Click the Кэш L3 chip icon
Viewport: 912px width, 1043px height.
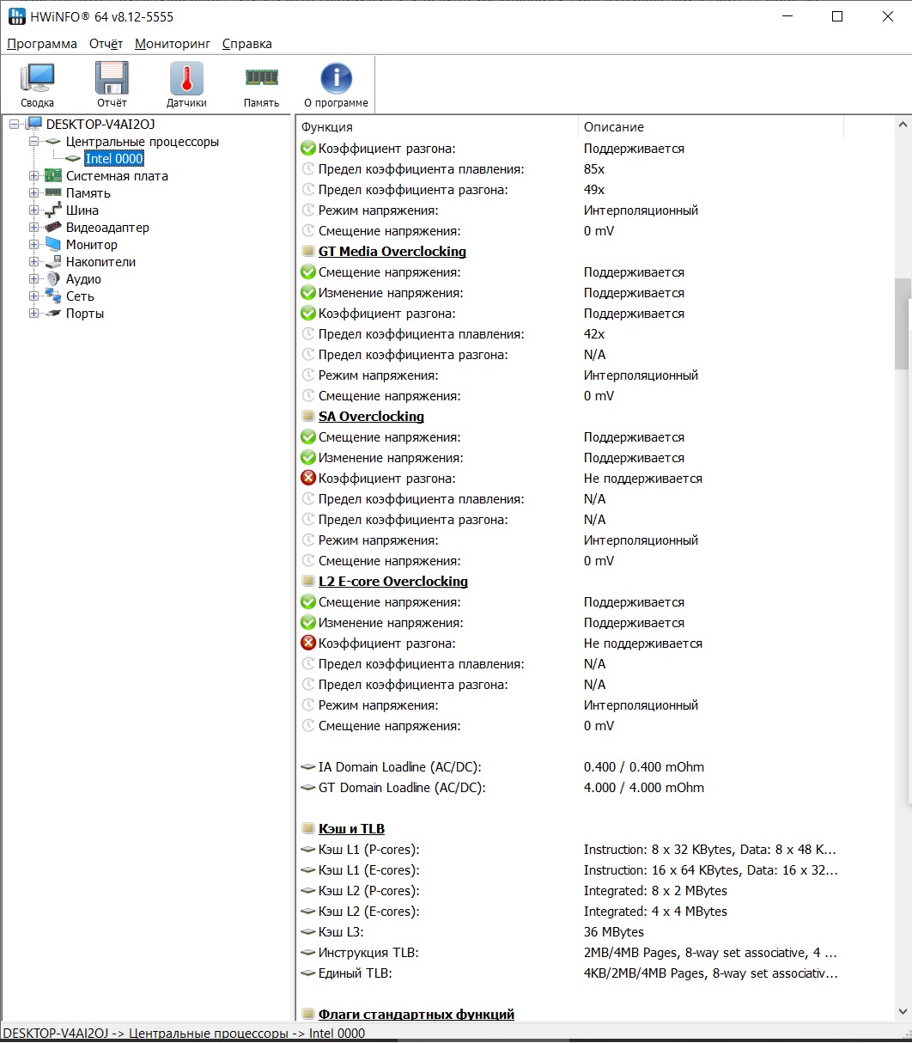click(x=308, y=932)
